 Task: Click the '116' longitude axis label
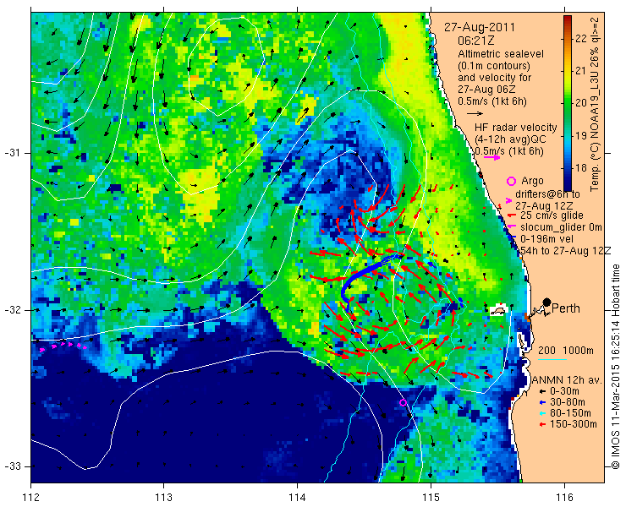pyautogui.click(x=564, y=498)
